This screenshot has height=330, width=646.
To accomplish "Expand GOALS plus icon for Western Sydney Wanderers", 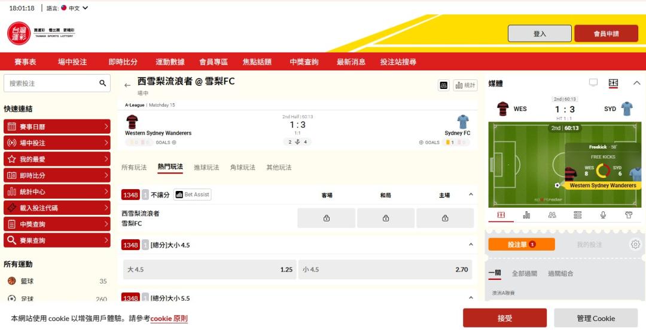I will tap(174, 143).
